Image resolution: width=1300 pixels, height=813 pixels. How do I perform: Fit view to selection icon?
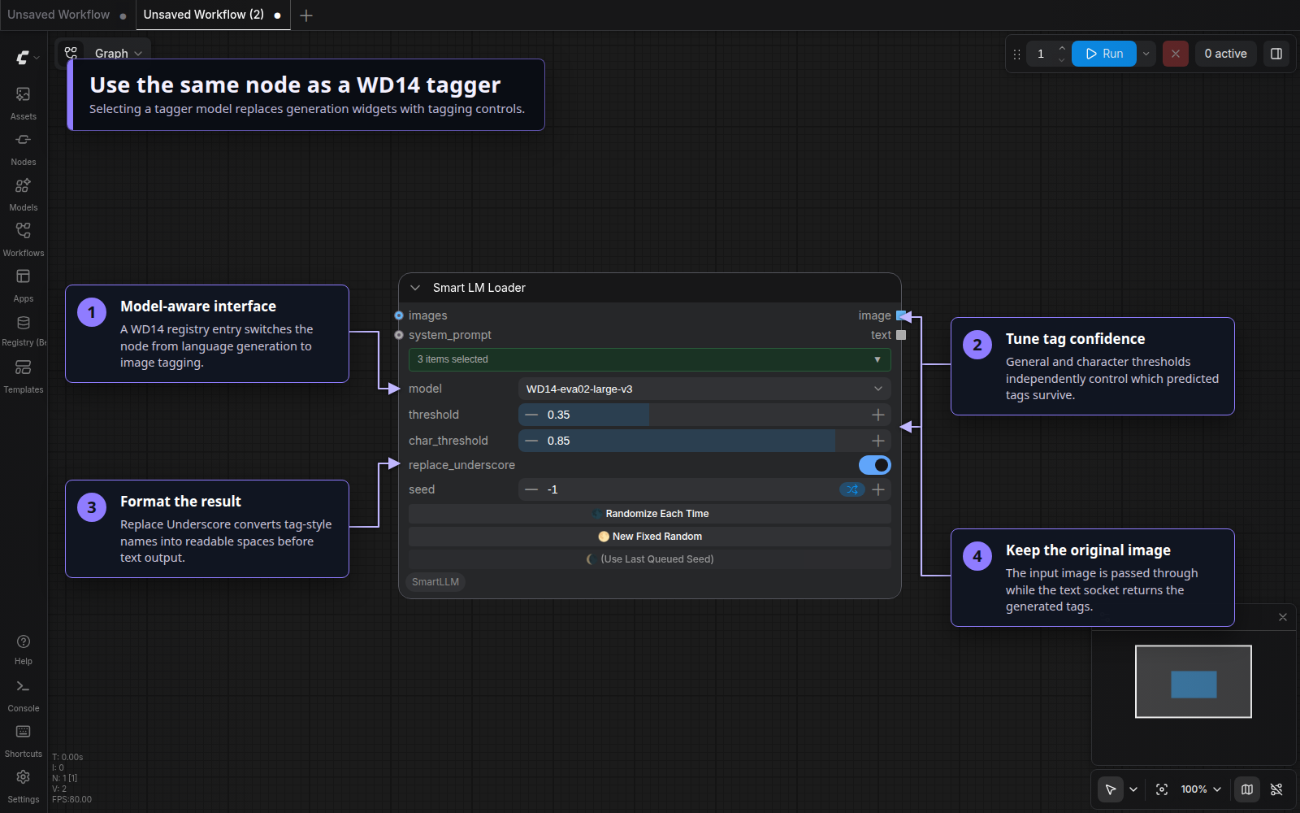1162,789
